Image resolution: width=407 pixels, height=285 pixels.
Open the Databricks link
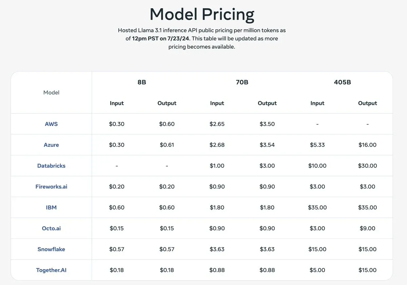(51, 166)
